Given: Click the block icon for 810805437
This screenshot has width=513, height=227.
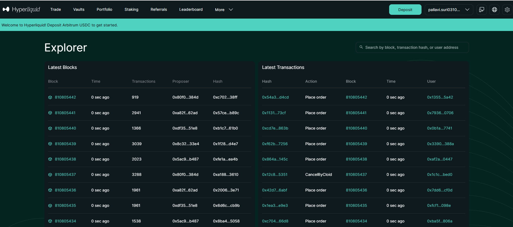Looking at the screenshot, I should [x=50, y=174].
